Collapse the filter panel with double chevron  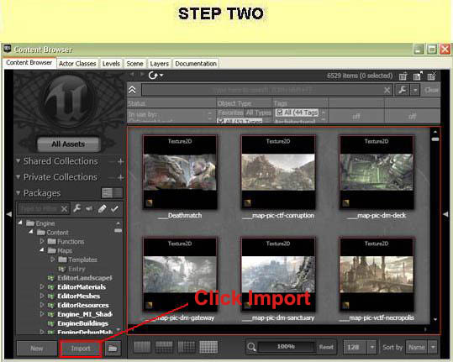click(132, 90)
